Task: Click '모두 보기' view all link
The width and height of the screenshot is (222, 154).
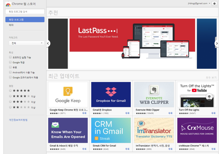Action: click(211, 78)
